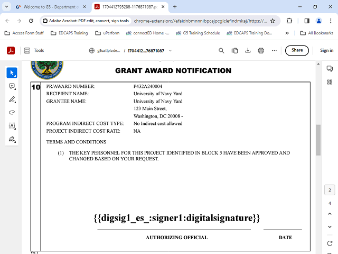Click the digitalsignature placeholder text
Image resolution: width=338 pixels, height=254 pixels.
(177, 217)
